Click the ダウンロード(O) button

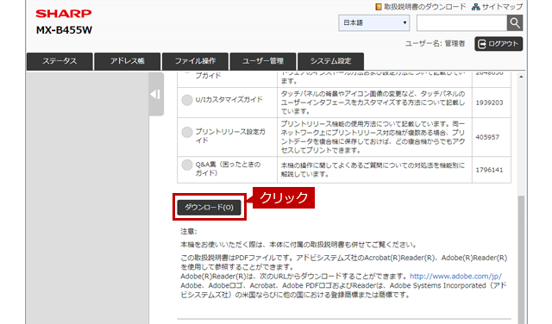[x=209, y=207]
